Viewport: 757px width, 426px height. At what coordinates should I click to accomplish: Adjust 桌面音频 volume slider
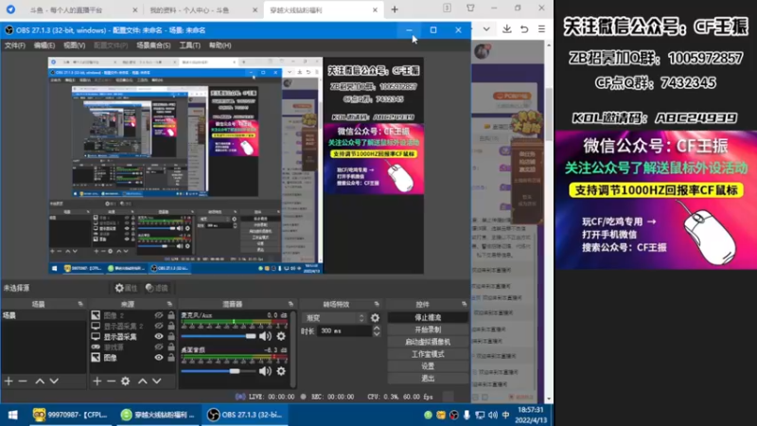[219, 371]
